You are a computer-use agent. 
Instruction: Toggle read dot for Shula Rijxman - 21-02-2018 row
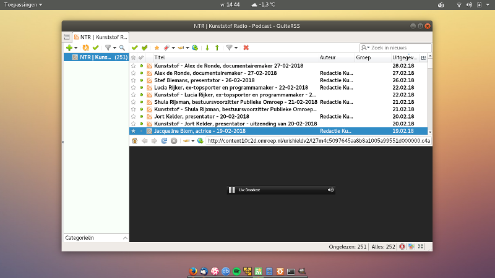pos(142,102)
